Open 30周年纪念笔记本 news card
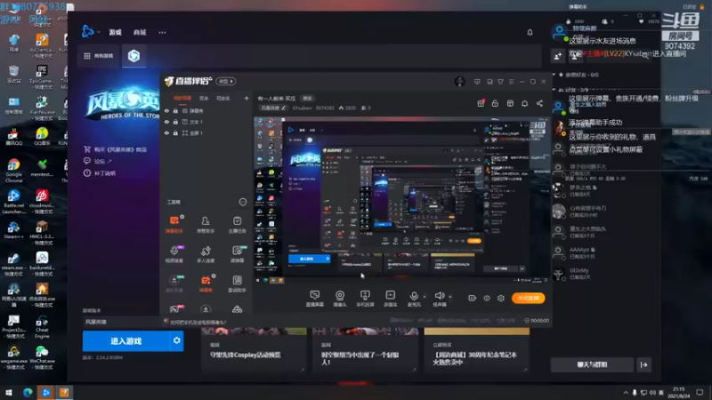 [x=477, y=350]
